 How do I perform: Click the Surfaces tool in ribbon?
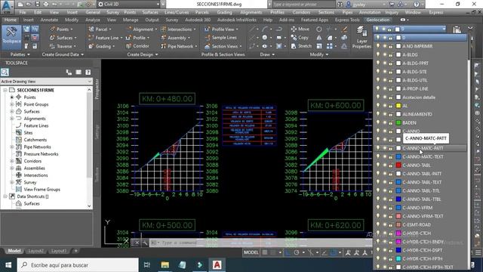[63, 38]
